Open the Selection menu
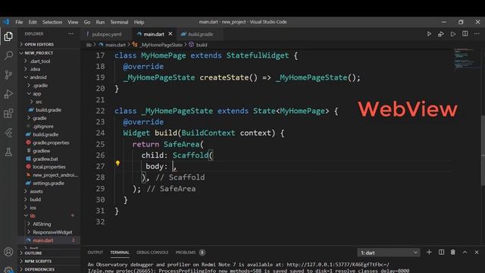Image resolution: width=485 pixels, height=273 pixels. click(52, 22)
